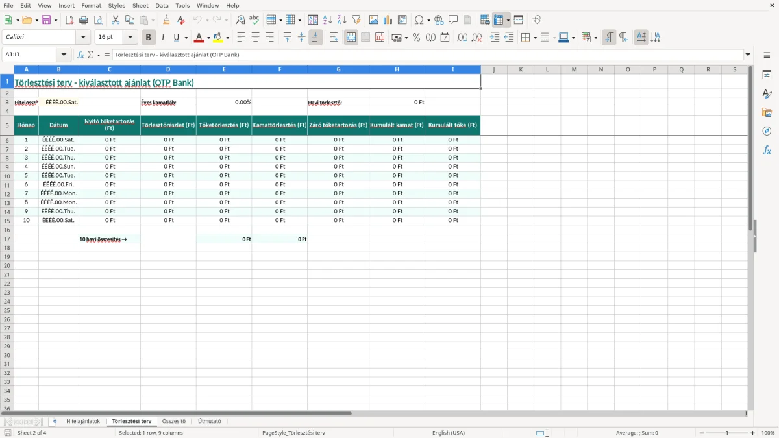Open the sidebar Styles panel

point(767,93)
